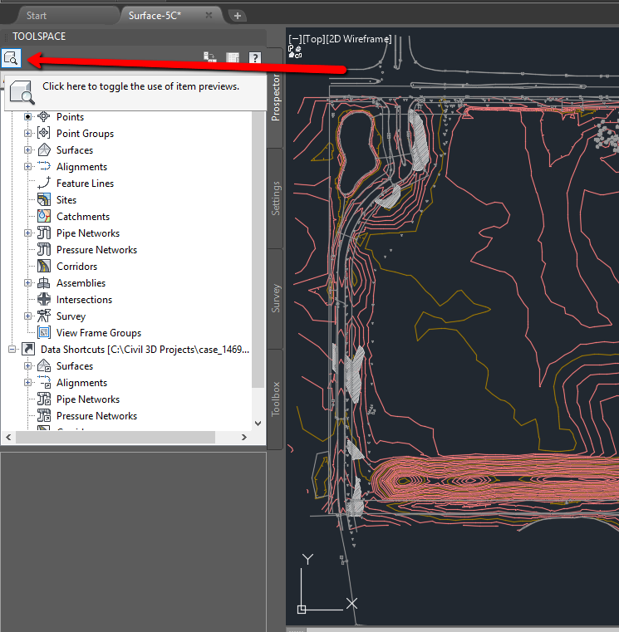Viewport: 619px width, 632px height.
Task: Switch to the Settings tab
Action: [x=276, y=198]
